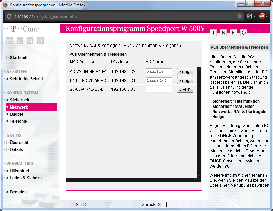
Task: Maximize the Firefox window
Action: [250, 4]
